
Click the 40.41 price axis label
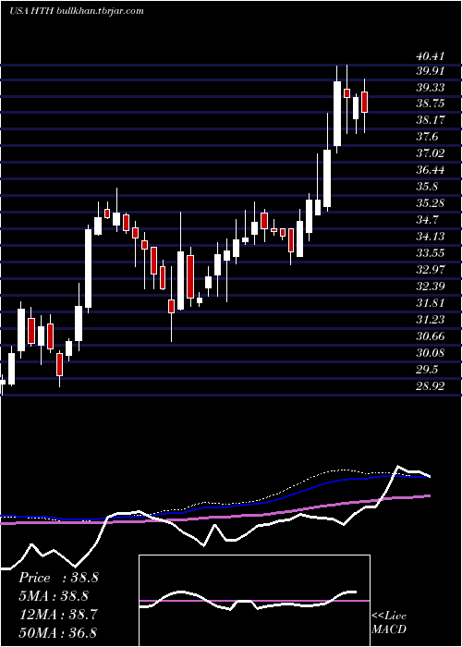[430, 55]
